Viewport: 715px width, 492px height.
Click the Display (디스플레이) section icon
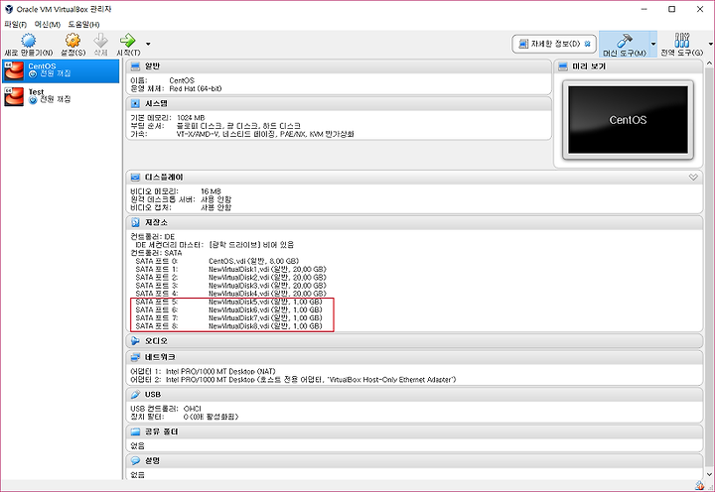click(135, 178)
